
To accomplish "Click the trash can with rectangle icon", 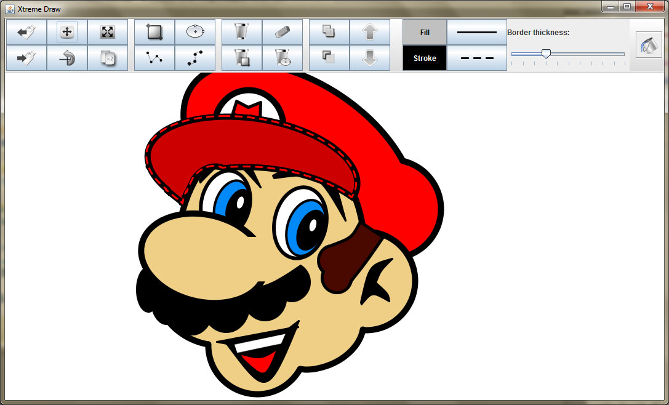I will coord(242,58).
